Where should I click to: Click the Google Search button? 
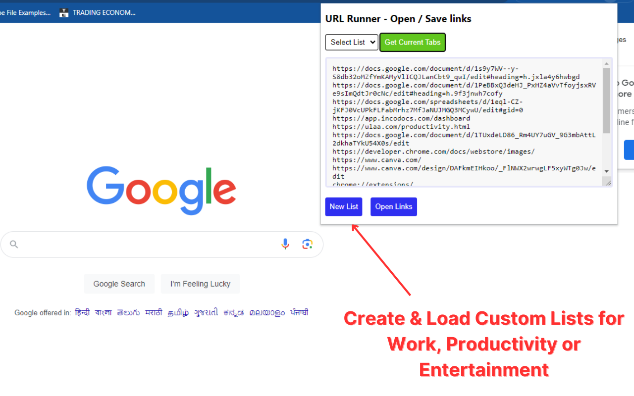[x=119, y=284]
